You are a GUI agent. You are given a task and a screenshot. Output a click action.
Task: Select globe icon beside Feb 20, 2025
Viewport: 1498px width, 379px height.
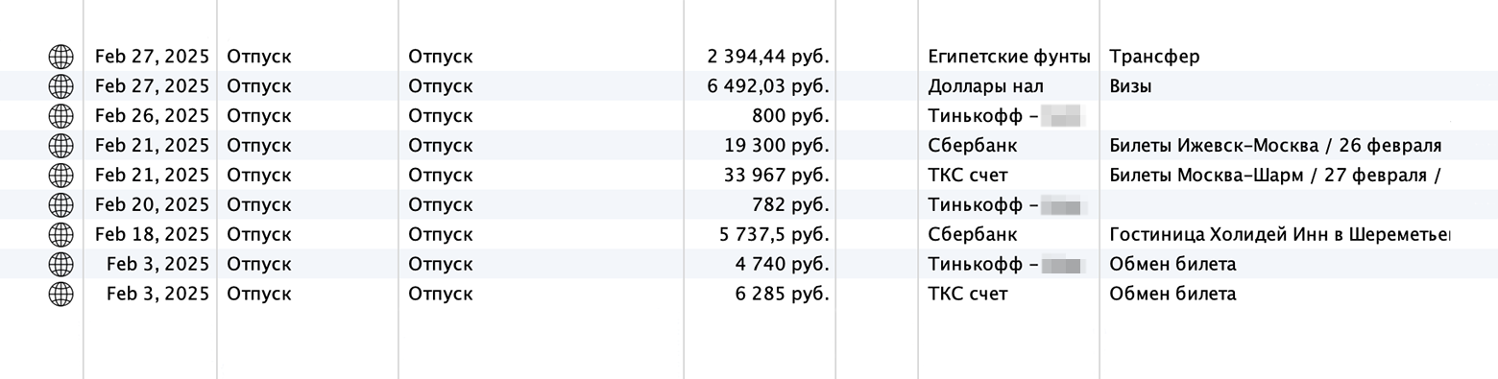[60, 205]
